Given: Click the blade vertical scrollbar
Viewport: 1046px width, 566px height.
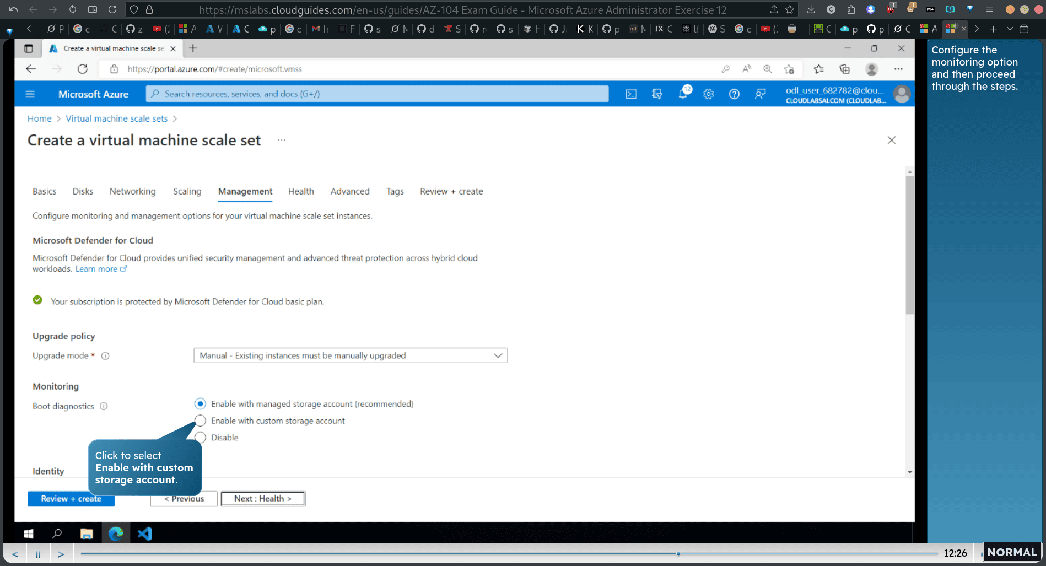Looking at the screenshot, I should pos(909,245).
